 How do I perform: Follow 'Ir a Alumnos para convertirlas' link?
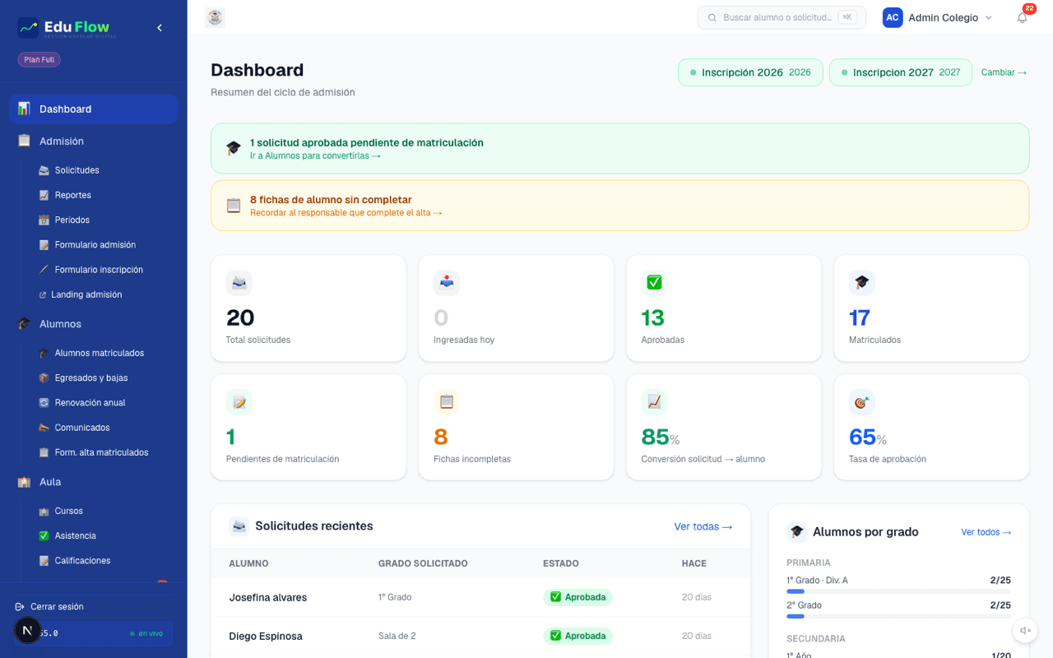tap(315, 155)
